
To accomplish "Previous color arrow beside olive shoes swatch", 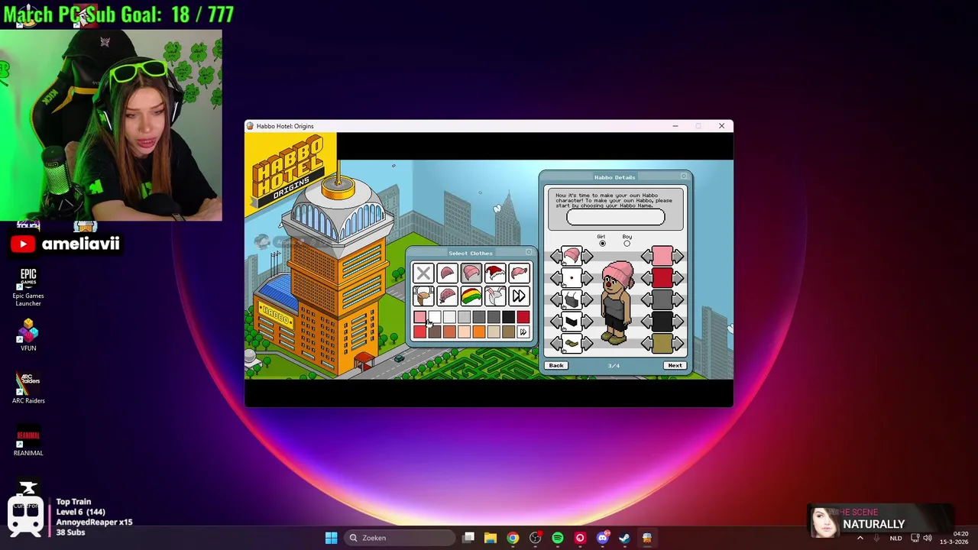I will click(646, 344).
